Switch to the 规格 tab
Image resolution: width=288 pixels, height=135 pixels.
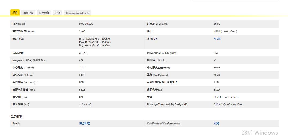click(x=15, y=13)
